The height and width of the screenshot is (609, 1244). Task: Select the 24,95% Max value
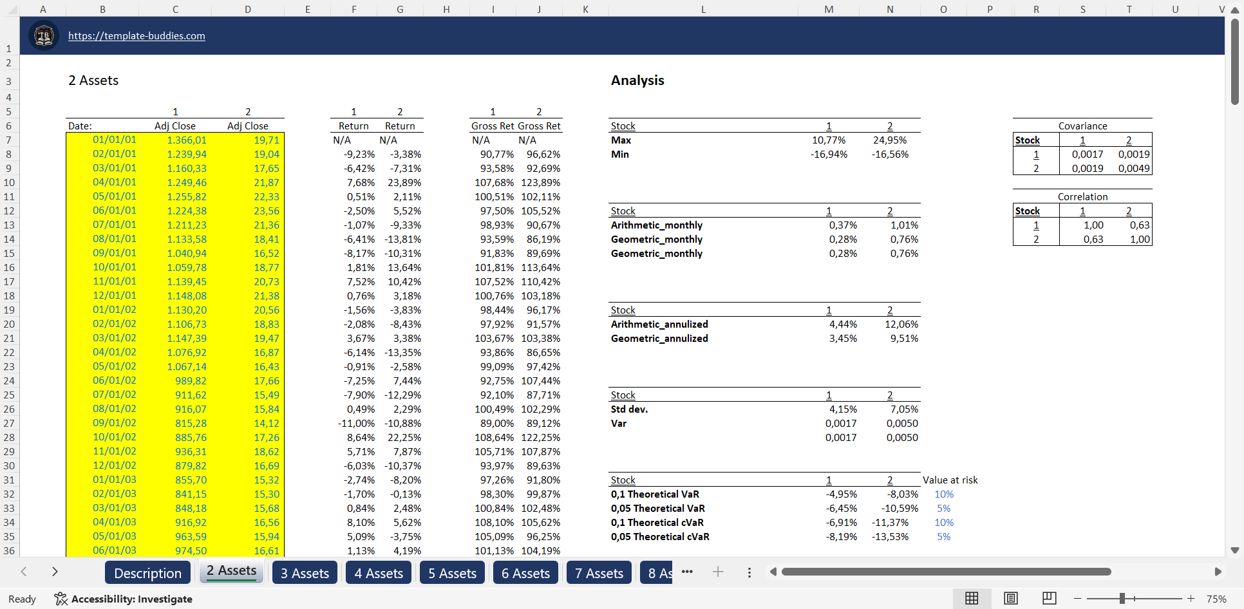[x=890, y=140]
